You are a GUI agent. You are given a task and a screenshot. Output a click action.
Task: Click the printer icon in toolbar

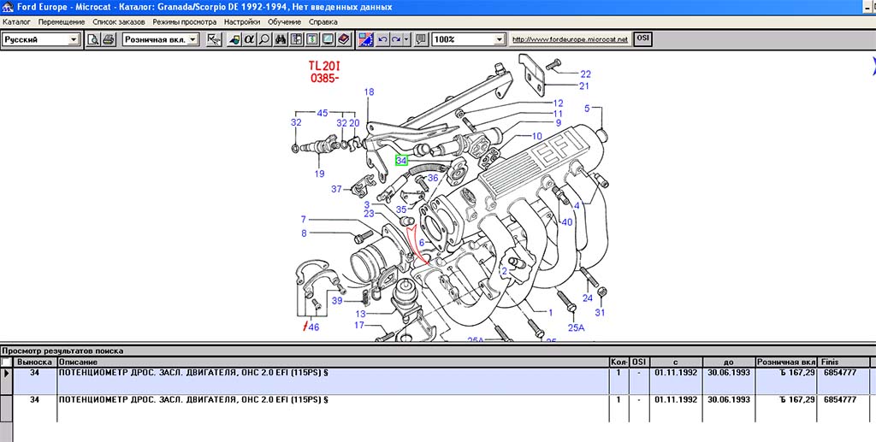pos(108,39)
